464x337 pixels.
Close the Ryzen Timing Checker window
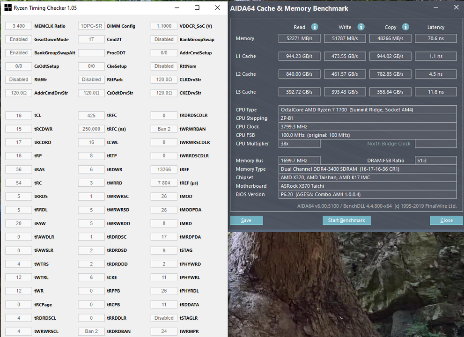point(218,7)
